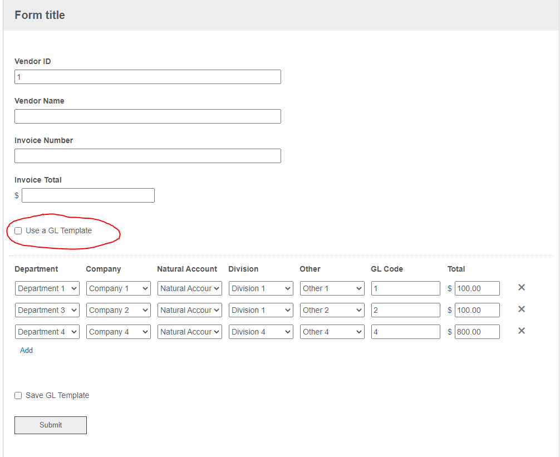
Task: Open first row Natural Account dropdown
Action: point(190,288)
